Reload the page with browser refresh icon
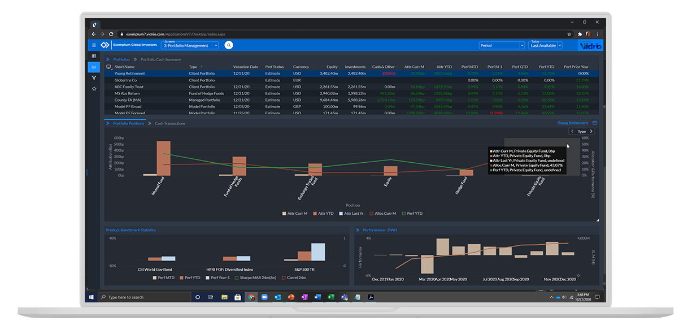 [111, 34]
